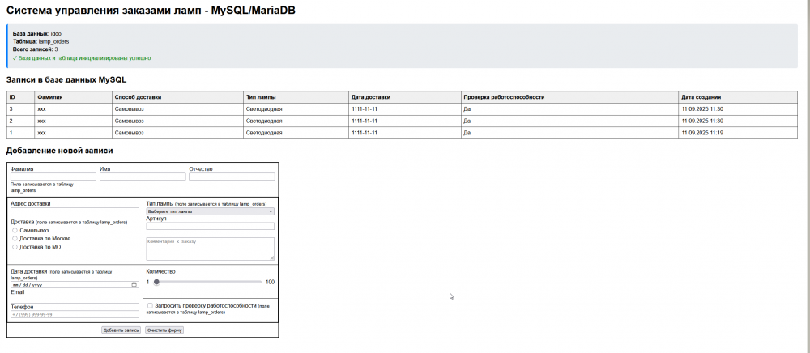810x353 pixels.
Task: Click the Очистить форму button
Action: point(164,330)
